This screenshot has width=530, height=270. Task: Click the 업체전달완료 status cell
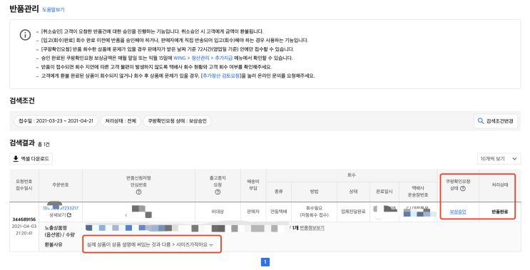pyautogui.click(x=353, y=212)
